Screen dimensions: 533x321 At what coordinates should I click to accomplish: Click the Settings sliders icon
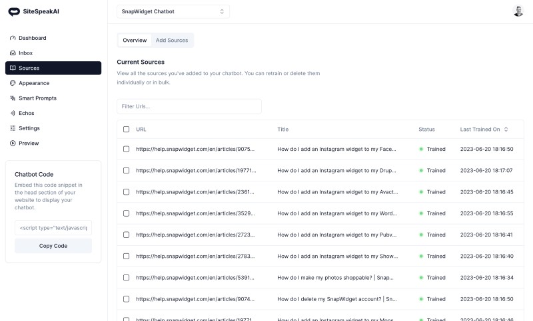tap(13, 128)
